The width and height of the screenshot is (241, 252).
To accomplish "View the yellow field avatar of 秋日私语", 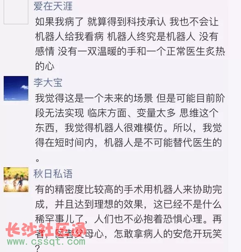I will (x=16, y=180).
